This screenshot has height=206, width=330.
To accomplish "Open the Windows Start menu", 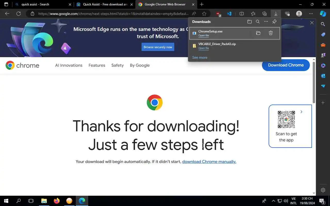I will pyautogui.click(x=6, y=201).
